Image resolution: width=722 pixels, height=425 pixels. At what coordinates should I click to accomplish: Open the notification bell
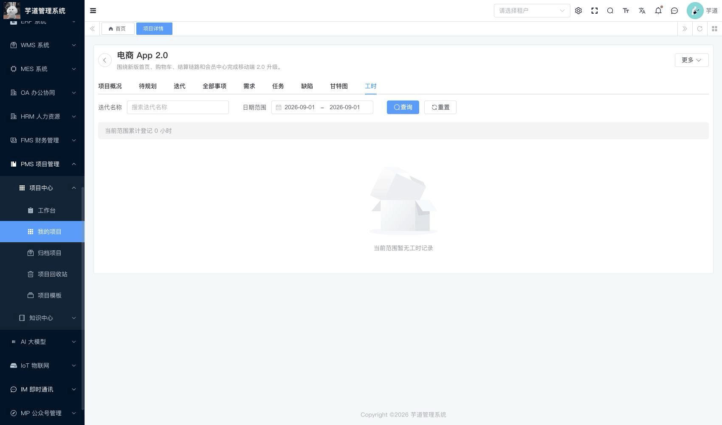click(658, 11)
